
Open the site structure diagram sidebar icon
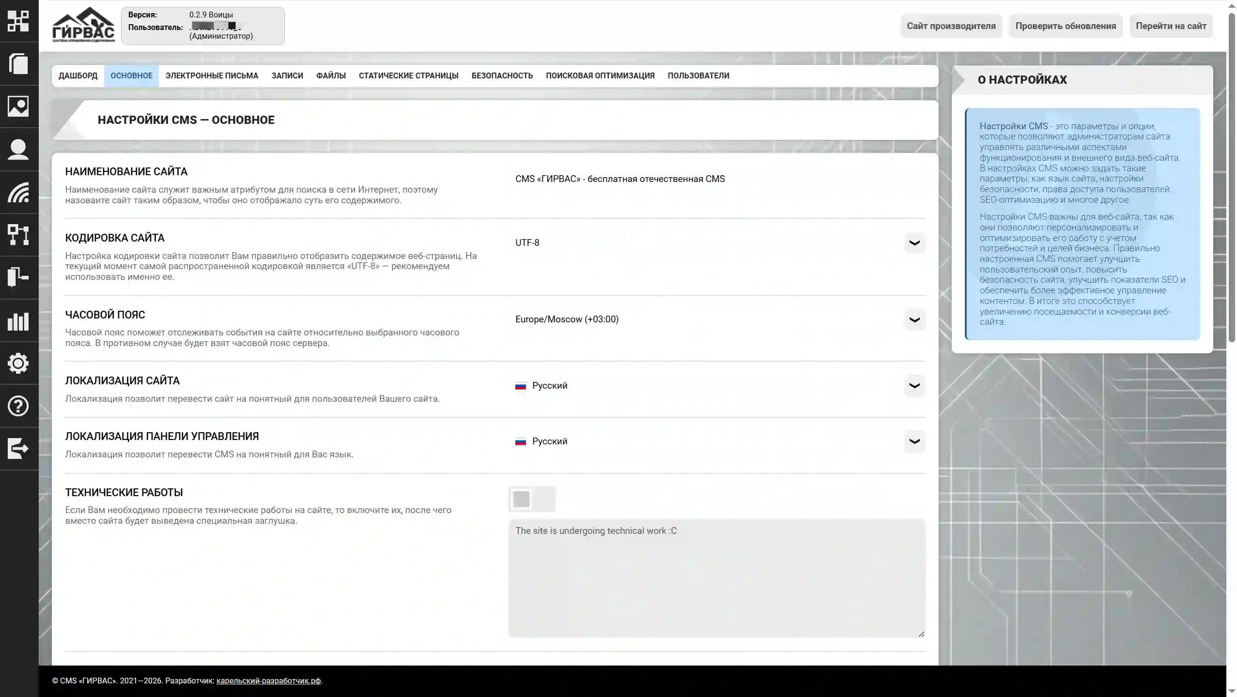[18, 235]
